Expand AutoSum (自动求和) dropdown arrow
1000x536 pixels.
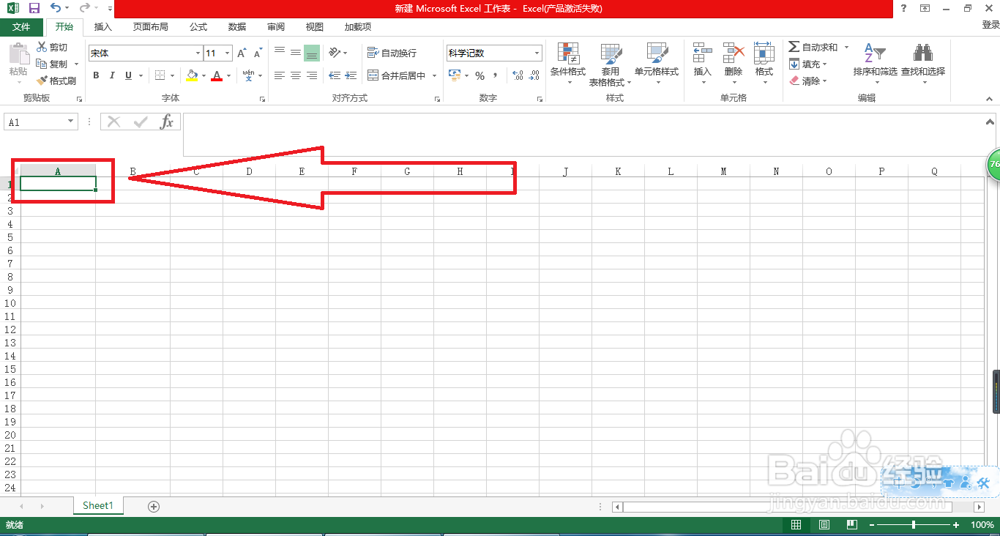(846, 47)
